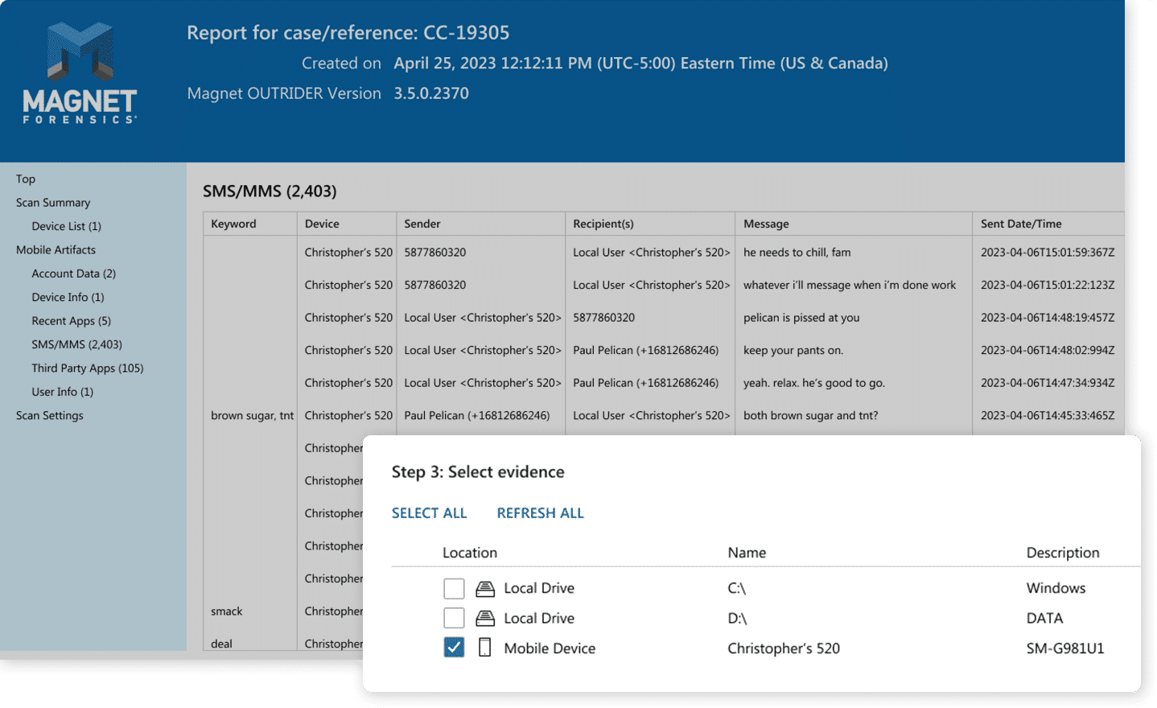Navigate to Recent Apps (5)

[x=71, y=321]
